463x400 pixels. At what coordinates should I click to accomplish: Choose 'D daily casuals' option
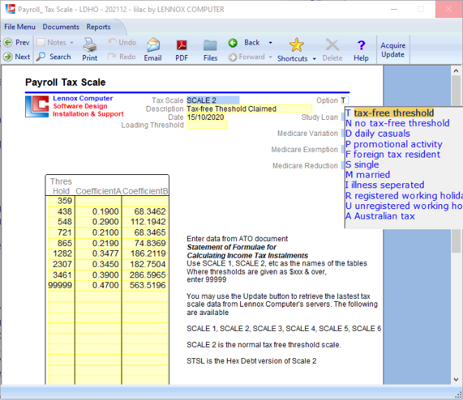pyautogui.click(x=378, y=133)
